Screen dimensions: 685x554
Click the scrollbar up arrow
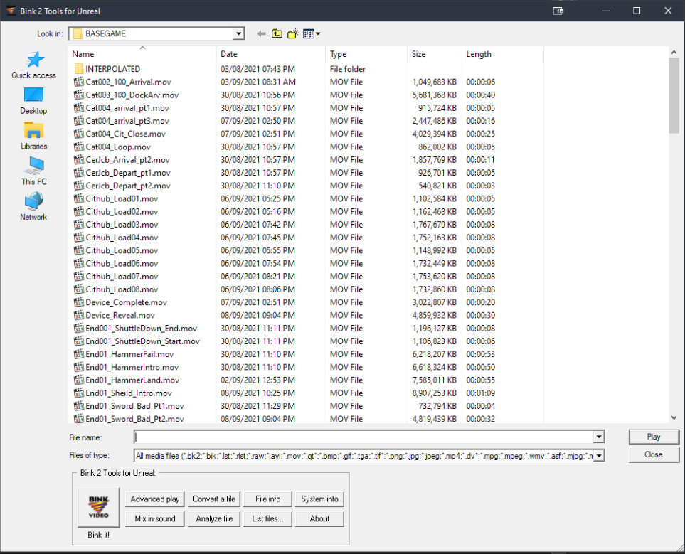(x=674, y=52)
